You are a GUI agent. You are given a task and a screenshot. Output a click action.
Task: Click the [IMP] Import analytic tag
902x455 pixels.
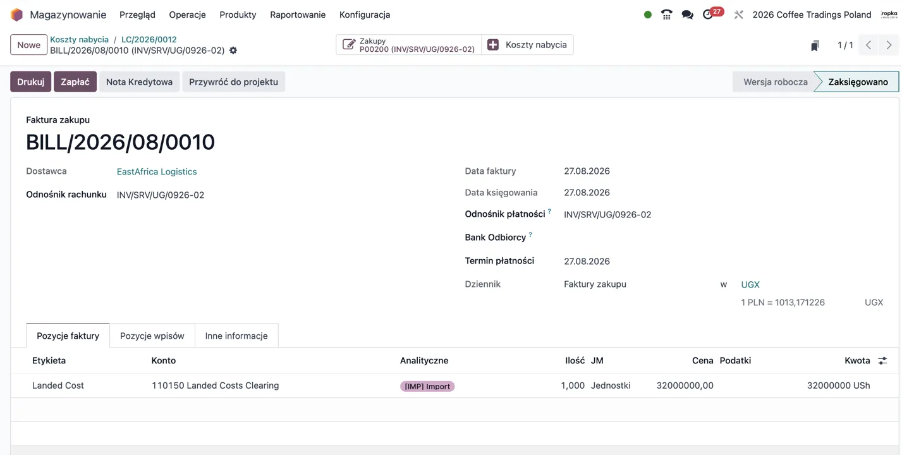[x=427, y=386]
